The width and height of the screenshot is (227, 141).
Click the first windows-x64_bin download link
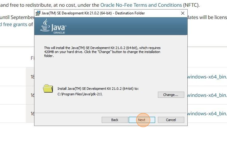(207, 77)
